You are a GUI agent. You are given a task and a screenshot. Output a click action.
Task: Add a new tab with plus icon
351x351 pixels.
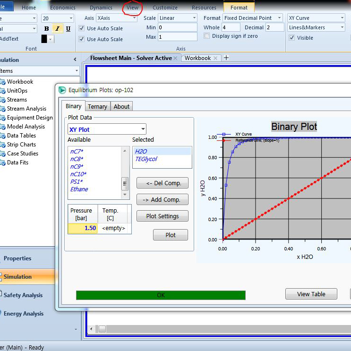pos(226,58)
